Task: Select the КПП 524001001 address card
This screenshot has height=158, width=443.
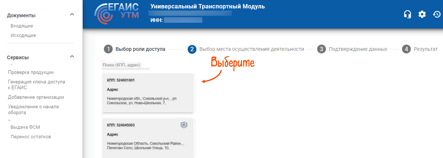Action: click(x=147, y=93)
